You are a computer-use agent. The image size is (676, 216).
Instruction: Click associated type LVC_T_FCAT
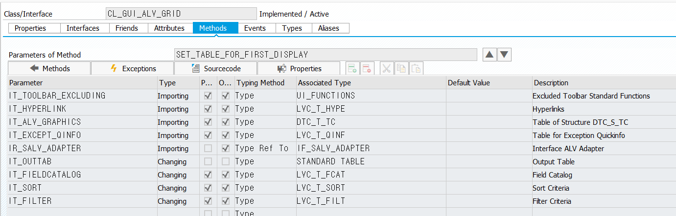[x=371, y=175]
